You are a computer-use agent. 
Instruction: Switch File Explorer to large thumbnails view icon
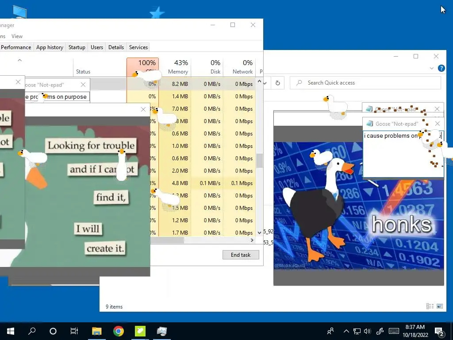click(440, 306)
